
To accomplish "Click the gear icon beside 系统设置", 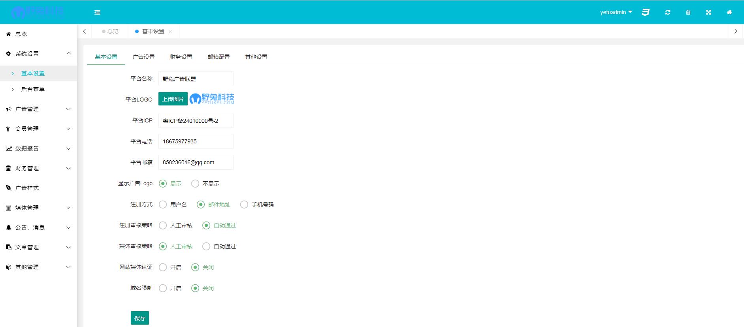I will click(8, 54).
